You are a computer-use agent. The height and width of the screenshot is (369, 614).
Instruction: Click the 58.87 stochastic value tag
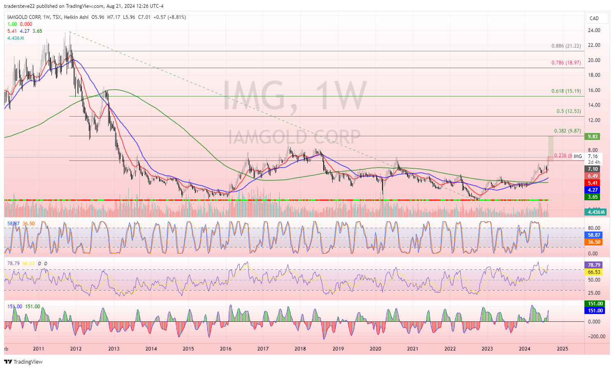pos(594,235)
